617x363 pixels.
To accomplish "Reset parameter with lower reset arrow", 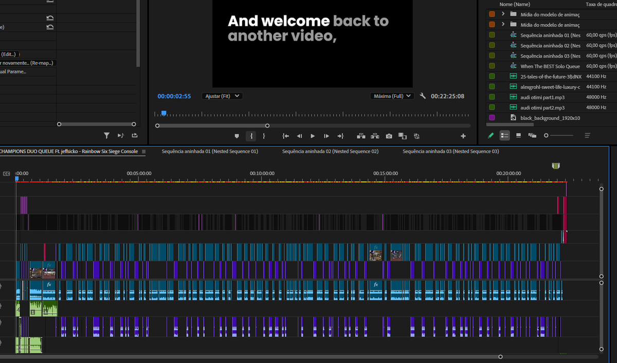I will 50,27.
